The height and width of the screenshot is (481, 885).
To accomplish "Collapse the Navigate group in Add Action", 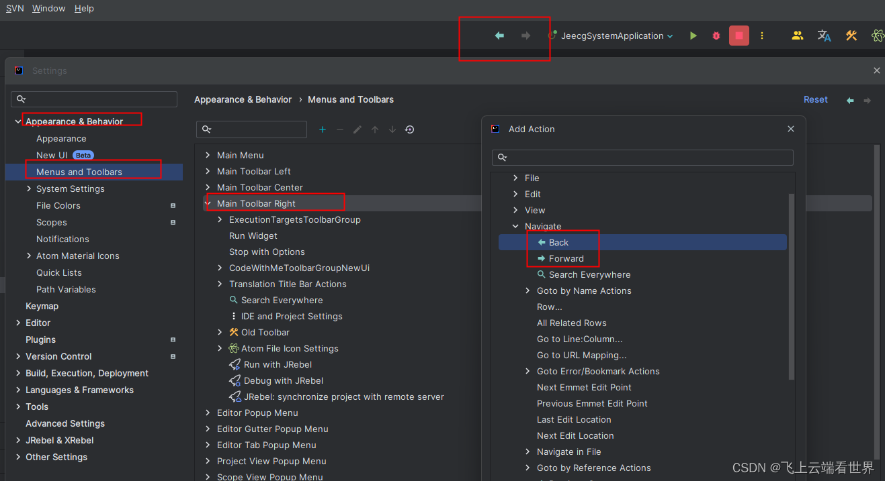I will [515, 226].
